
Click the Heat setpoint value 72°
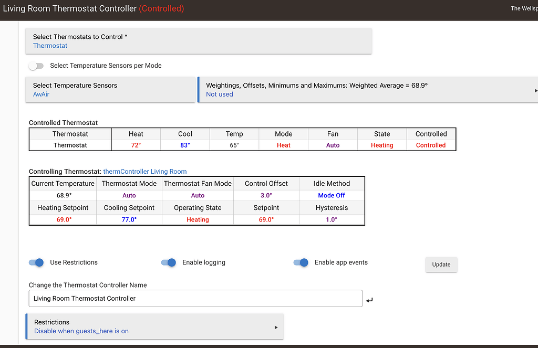click(x=136, y=145)
